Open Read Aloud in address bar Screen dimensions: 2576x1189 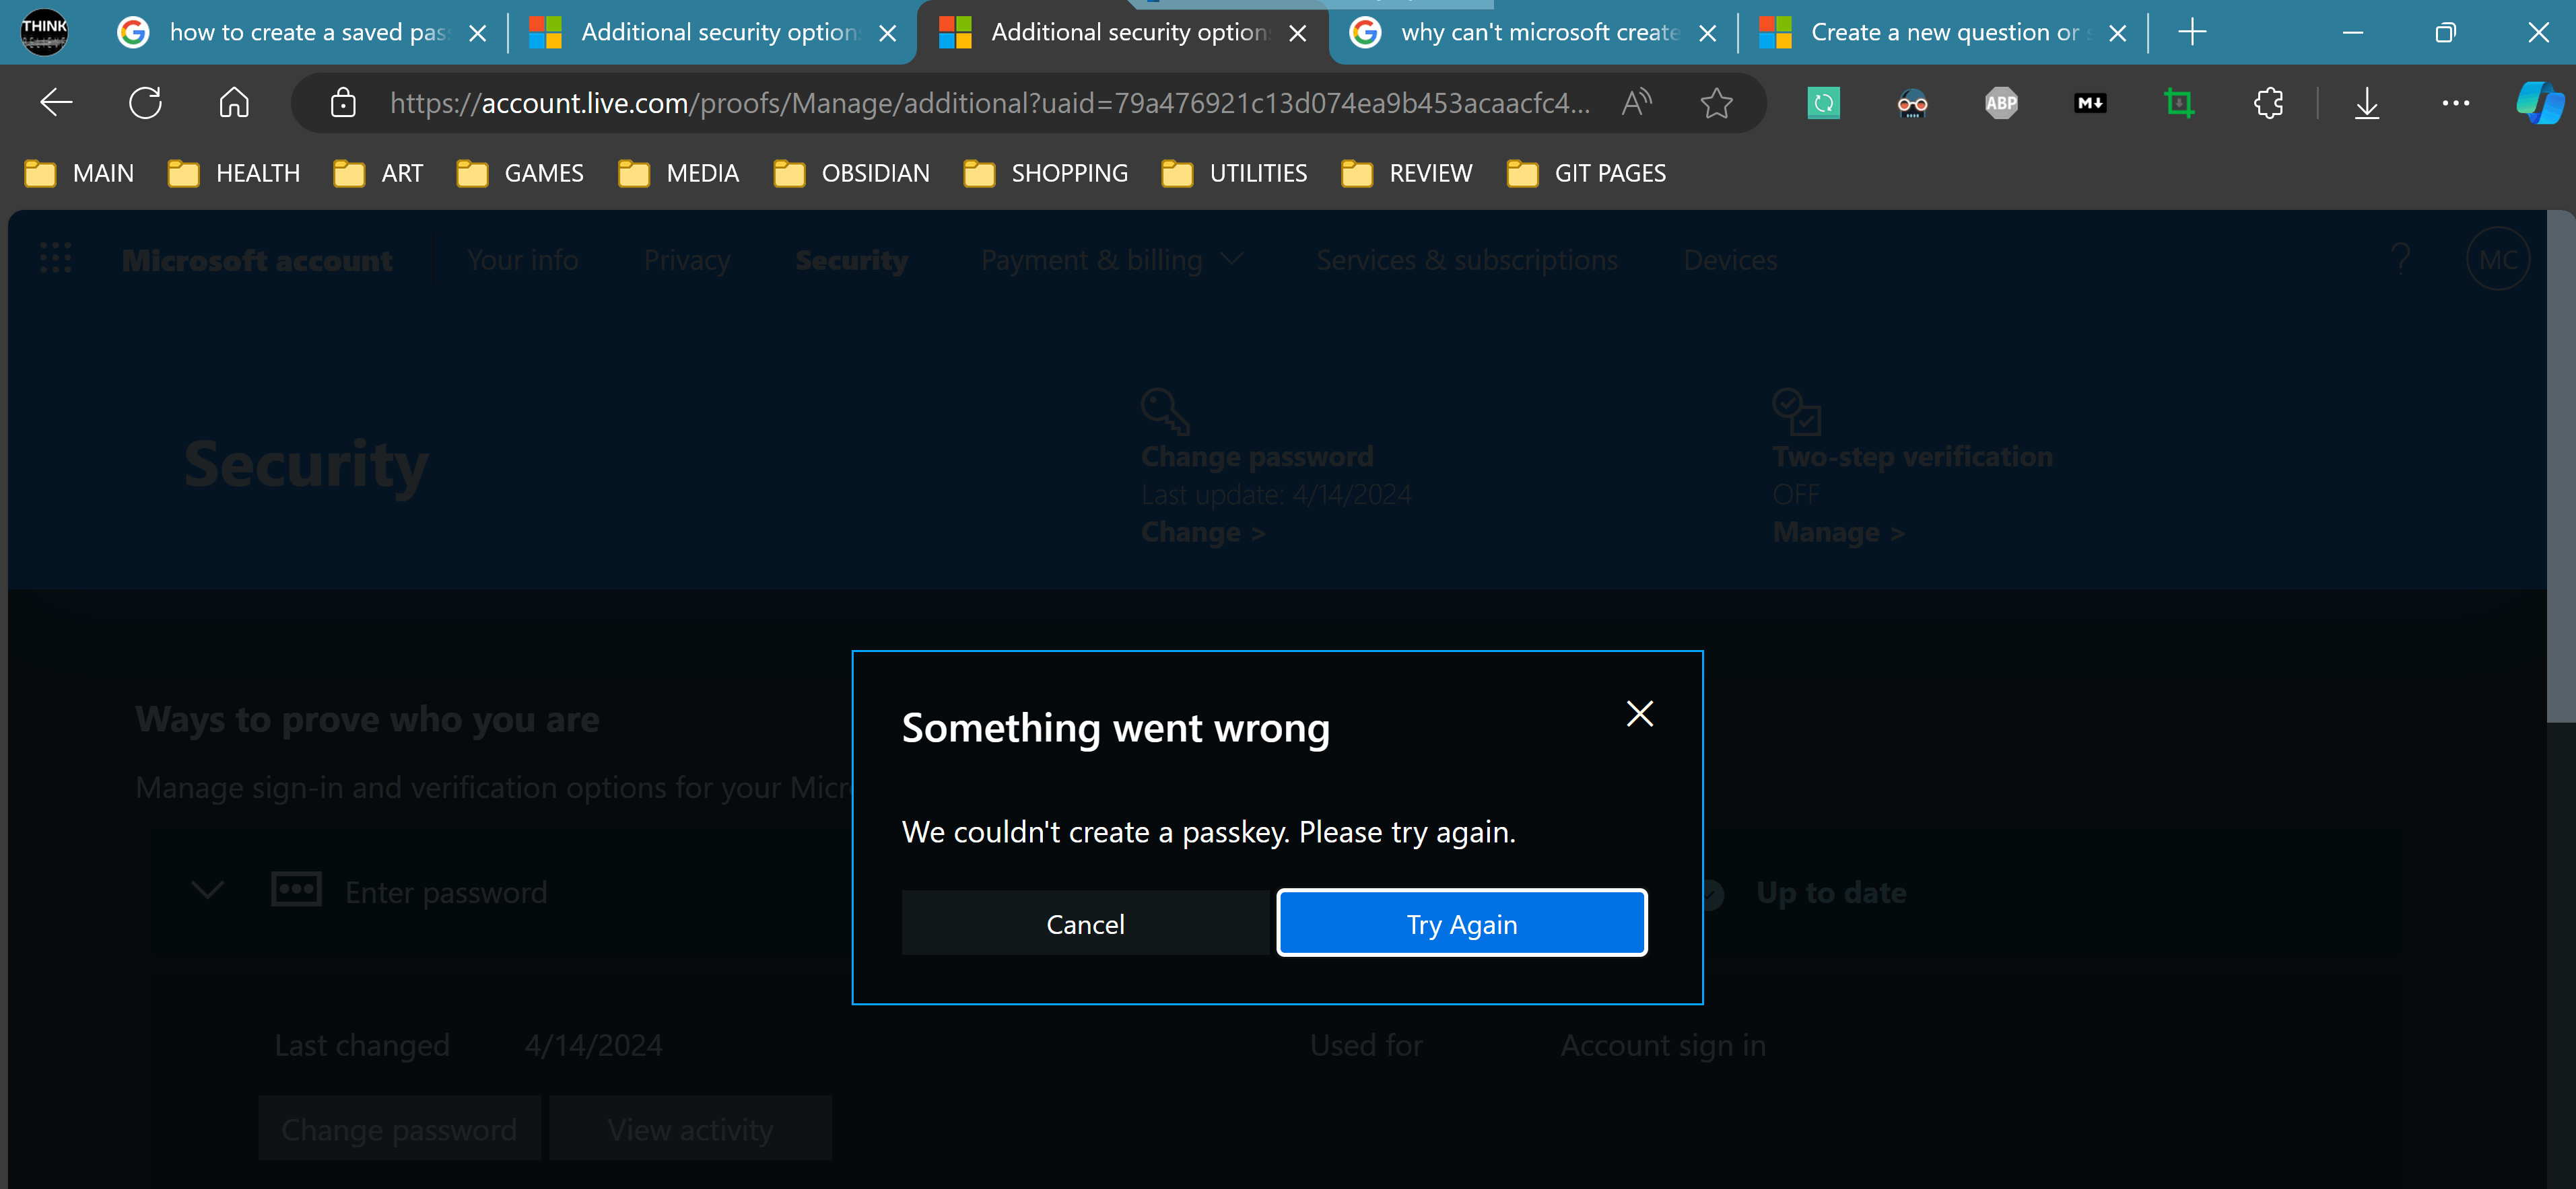coord(1636,103)
